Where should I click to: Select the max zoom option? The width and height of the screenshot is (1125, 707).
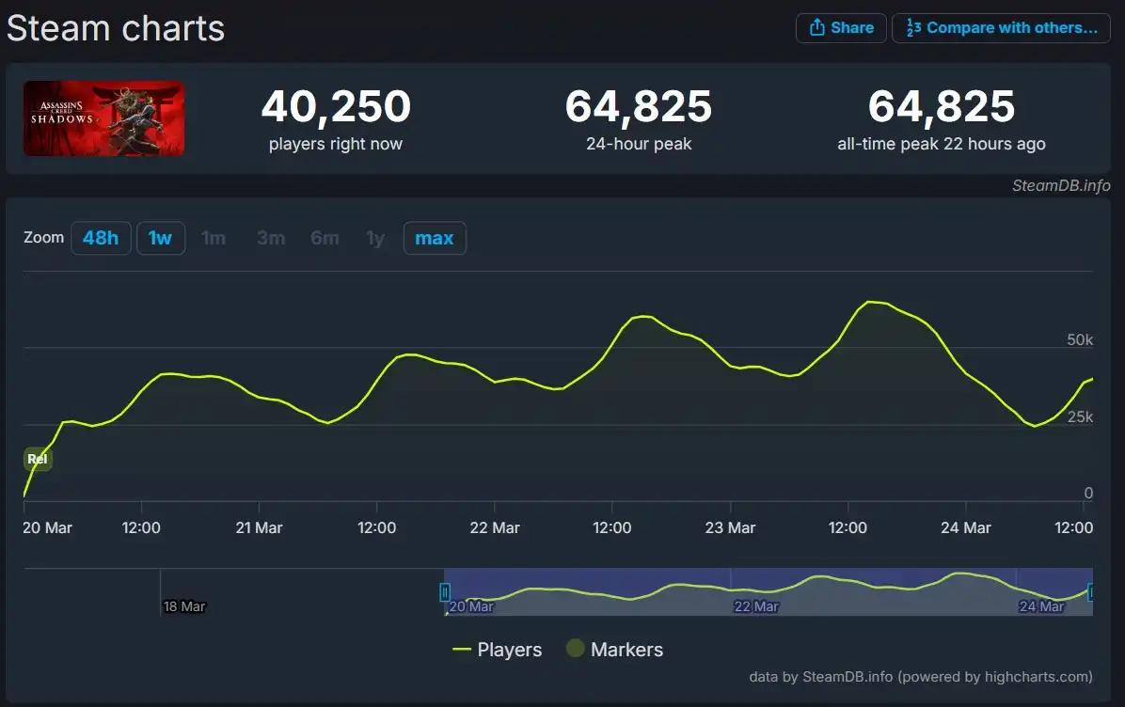[x=435, y=238]
